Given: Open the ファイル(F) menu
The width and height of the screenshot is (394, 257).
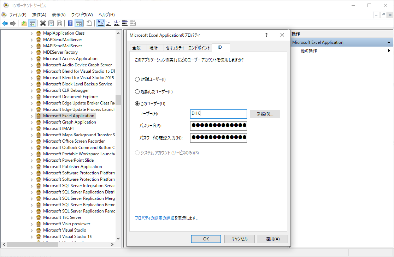Looking at the screenshot, I should click(x=18, y=15).
